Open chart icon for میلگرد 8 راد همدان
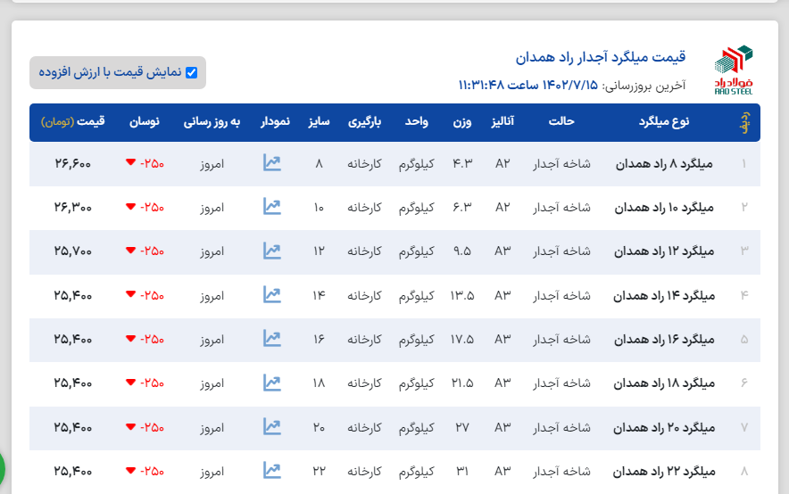This screenshot has height=494, width=789. (x=272, y=163)
